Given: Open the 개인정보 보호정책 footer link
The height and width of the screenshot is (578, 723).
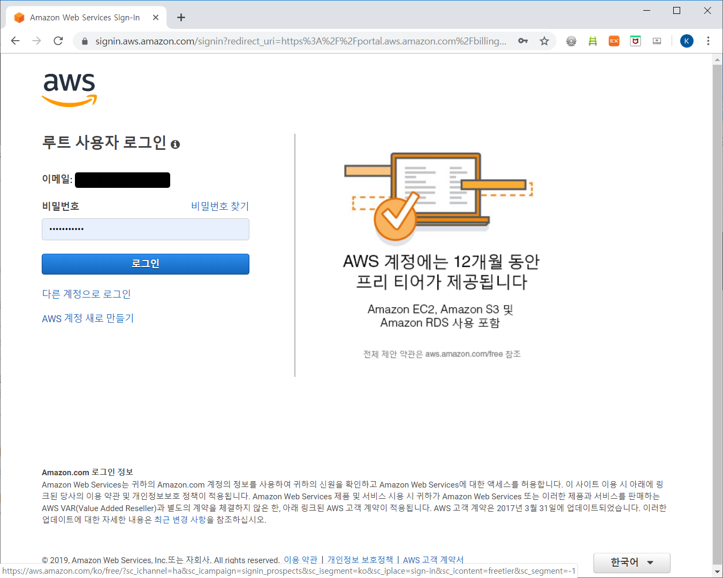Looking at the screenshot, I should pos(360,560).
